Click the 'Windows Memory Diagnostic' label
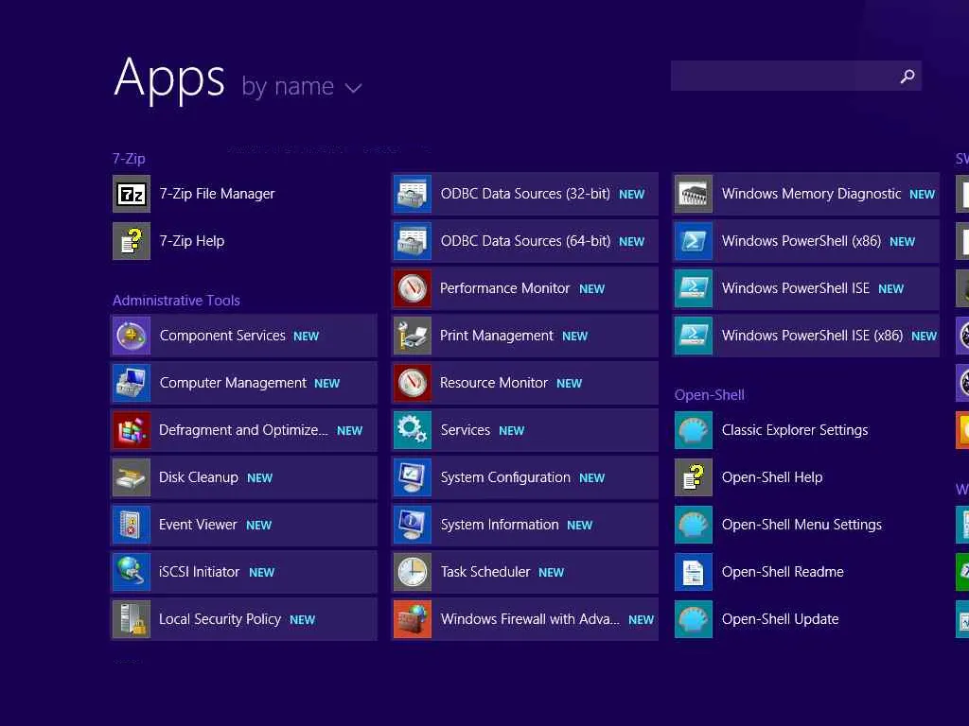This screenshot has width=969, height=726. (x=811, y=194)
